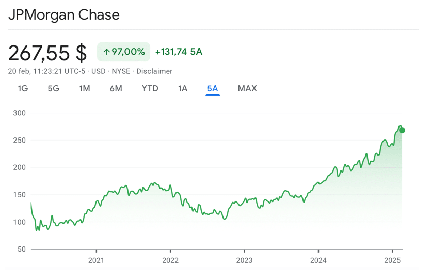Click the 97,00% gain badge
Viewport: 431px width, 279px height.
[x=123, y=52]
